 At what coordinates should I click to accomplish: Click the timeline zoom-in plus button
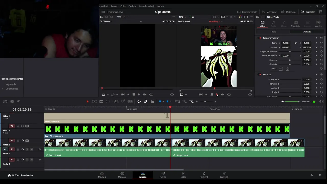215,102
